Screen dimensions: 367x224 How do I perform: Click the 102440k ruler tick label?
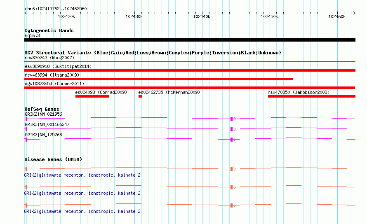[202, 16]
